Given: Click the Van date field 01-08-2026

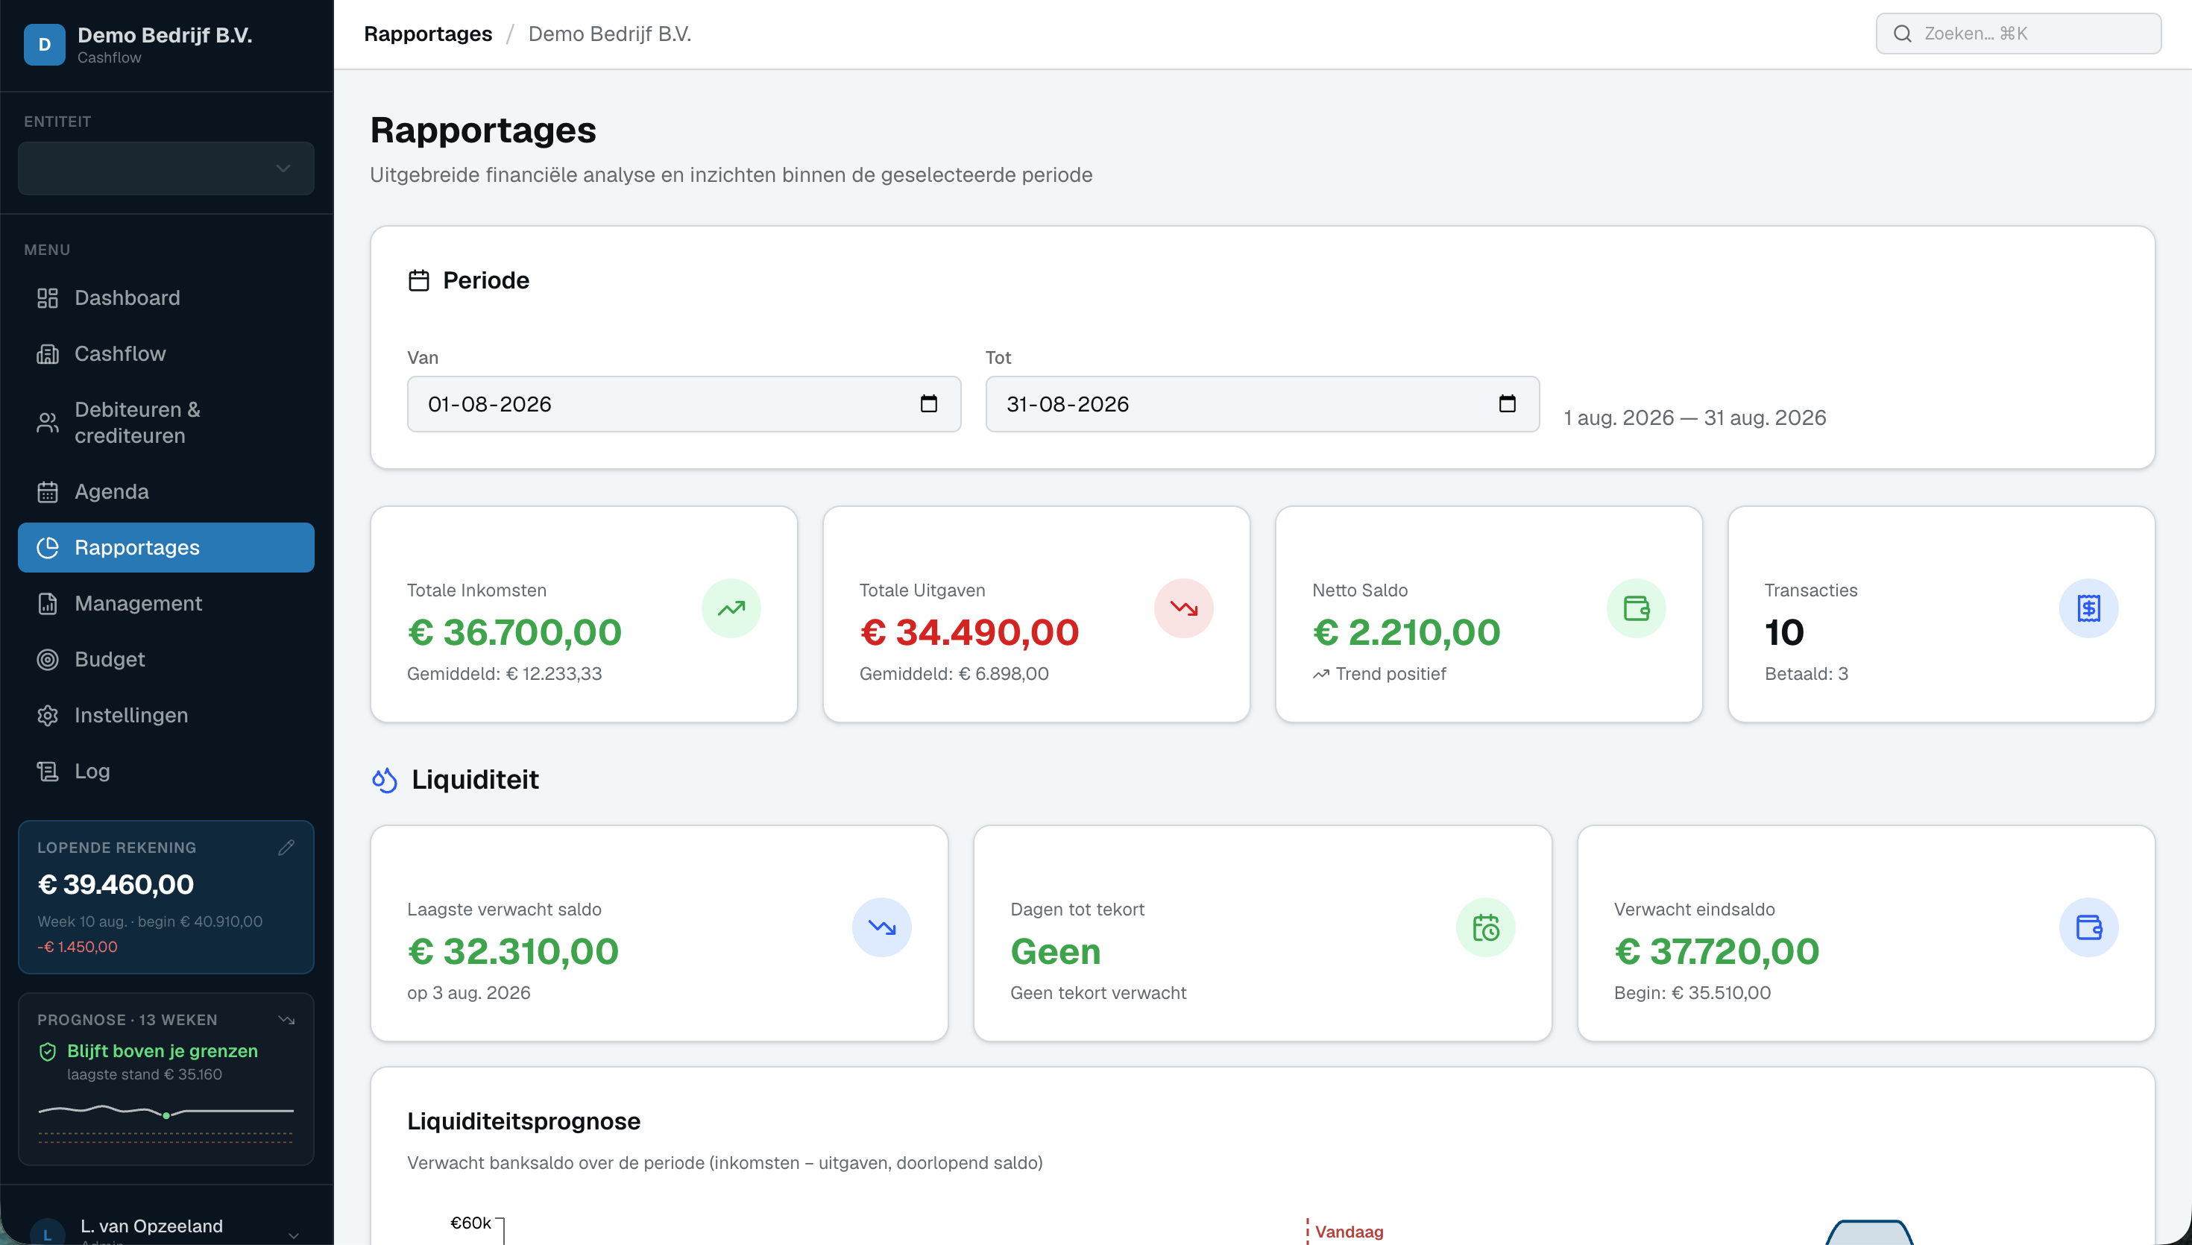Looking at the screenshot, I should coord(684,403).
